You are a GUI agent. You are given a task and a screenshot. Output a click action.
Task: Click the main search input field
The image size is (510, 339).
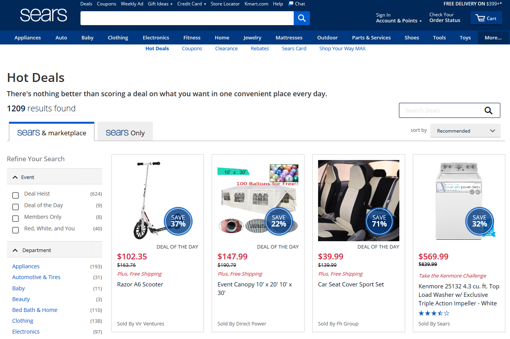[x=187, y=18]
